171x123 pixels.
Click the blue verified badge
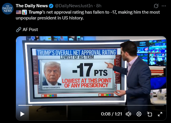coord(51,6)
